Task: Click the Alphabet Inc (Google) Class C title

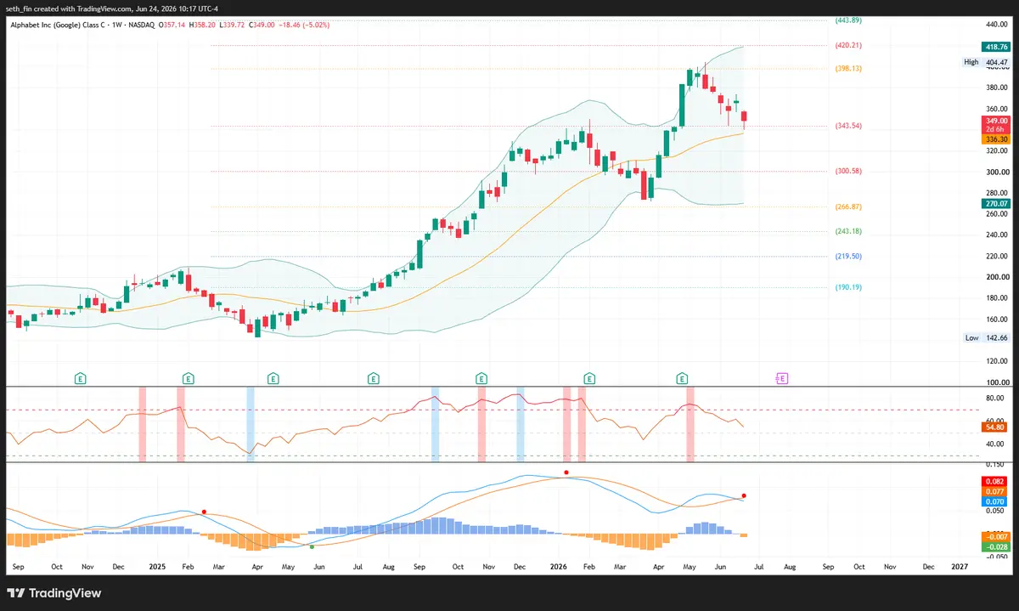Action: (59, 25)
